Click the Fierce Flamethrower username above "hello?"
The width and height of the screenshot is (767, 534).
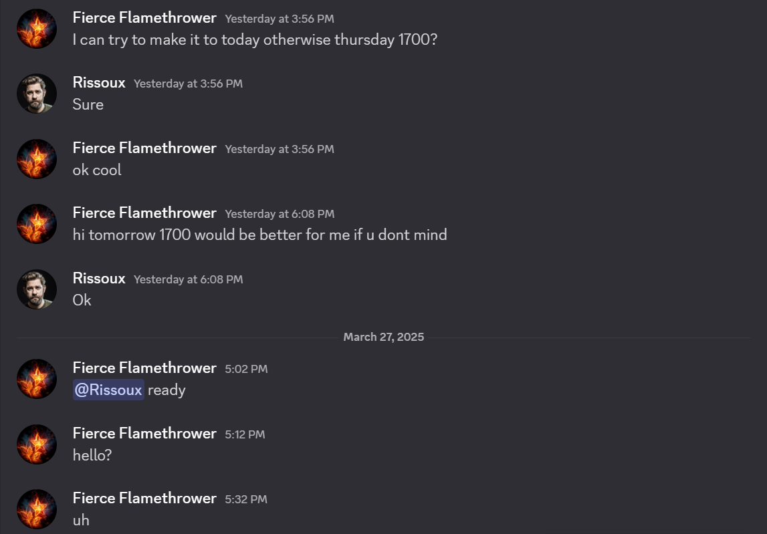tap(144, 433)
